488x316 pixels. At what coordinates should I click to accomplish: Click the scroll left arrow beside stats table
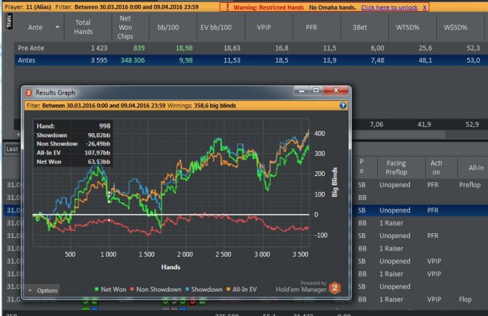click(18, 134)
